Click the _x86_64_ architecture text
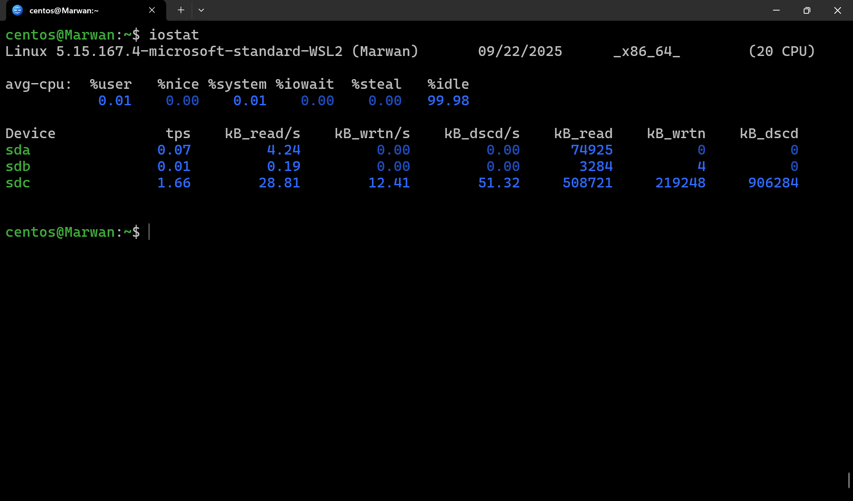 pyautogui.click(x=646, y=52)
